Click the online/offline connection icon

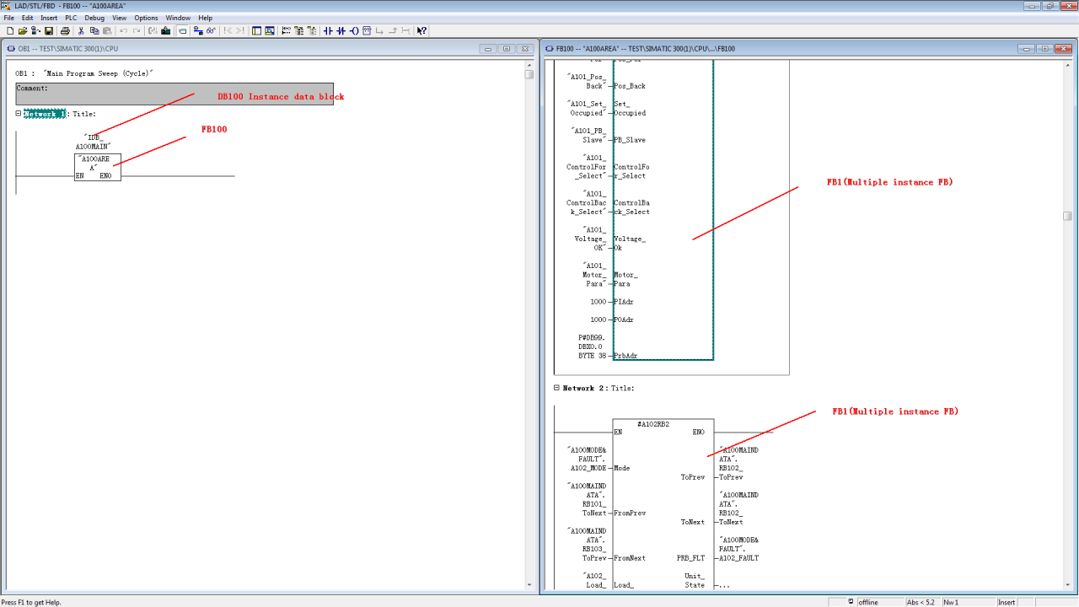coord(198,30)
